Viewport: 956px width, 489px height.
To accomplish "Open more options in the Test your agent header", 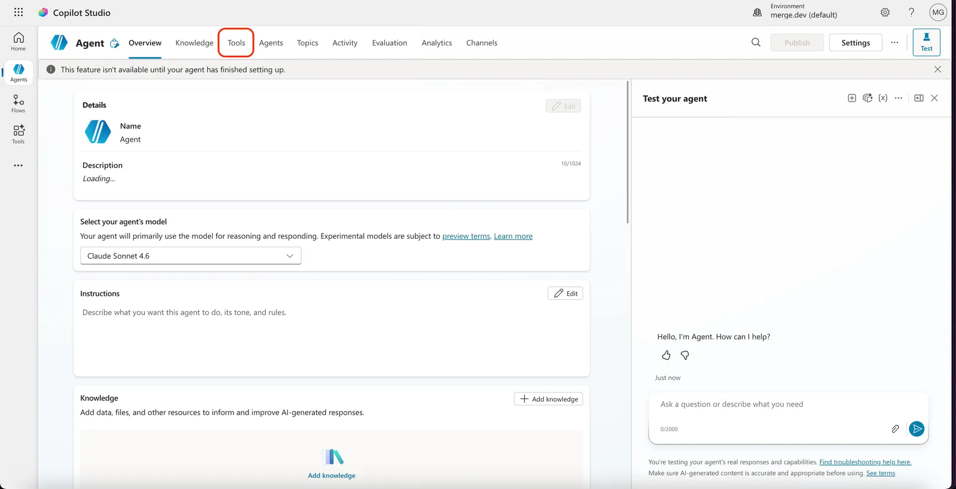I will click(x=899, y=98).
